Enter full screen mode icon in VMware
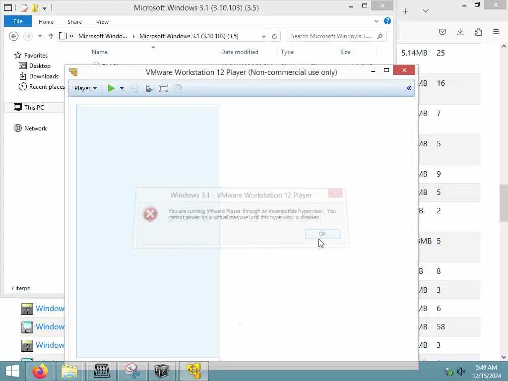 point(163,88)
